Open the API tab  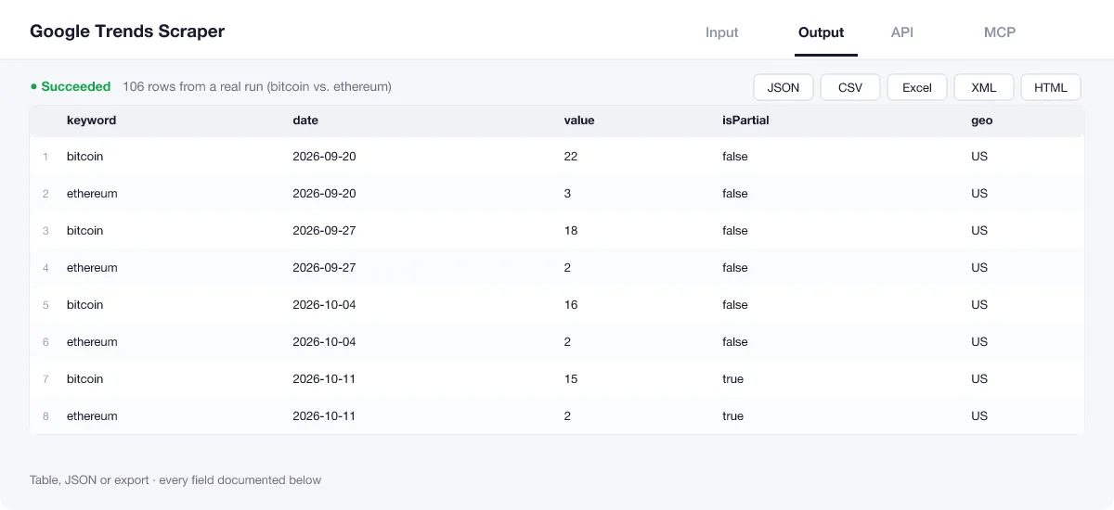(902, 32)
